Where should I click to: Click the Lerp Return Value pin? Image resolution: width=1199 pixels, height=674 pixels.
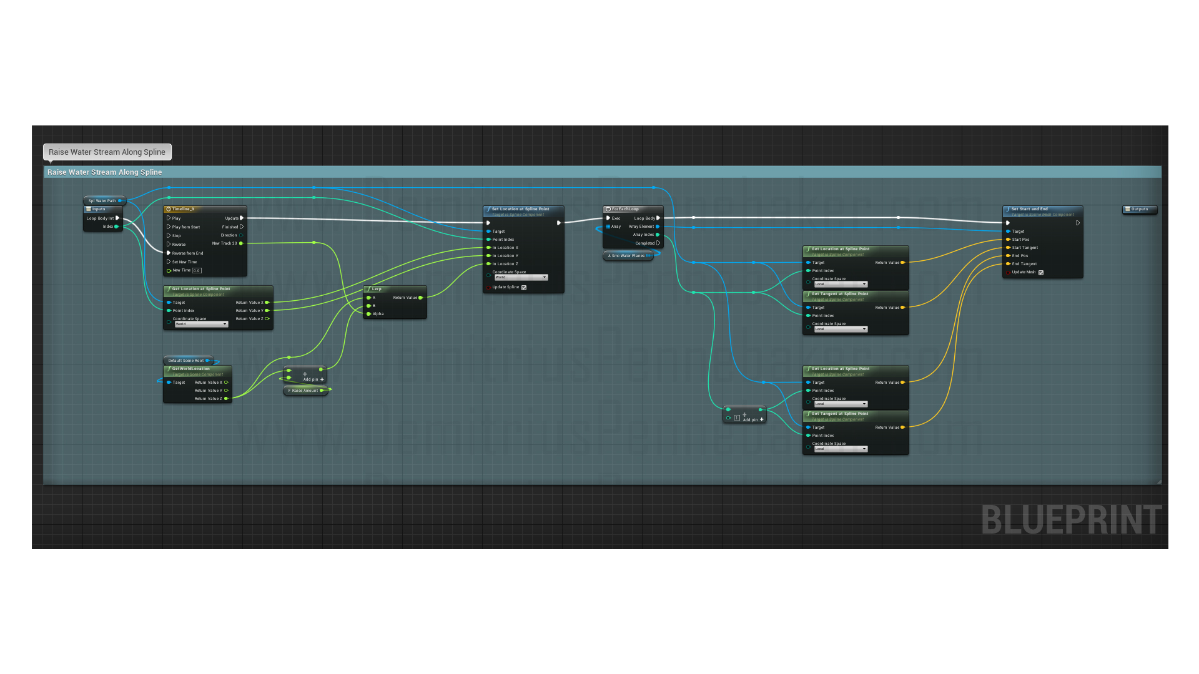(421, 298)
